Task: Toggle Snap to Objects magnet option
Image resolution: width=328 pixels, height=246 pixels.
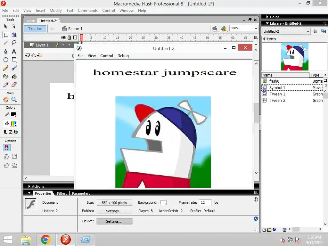Action: [x=6, y=148]
